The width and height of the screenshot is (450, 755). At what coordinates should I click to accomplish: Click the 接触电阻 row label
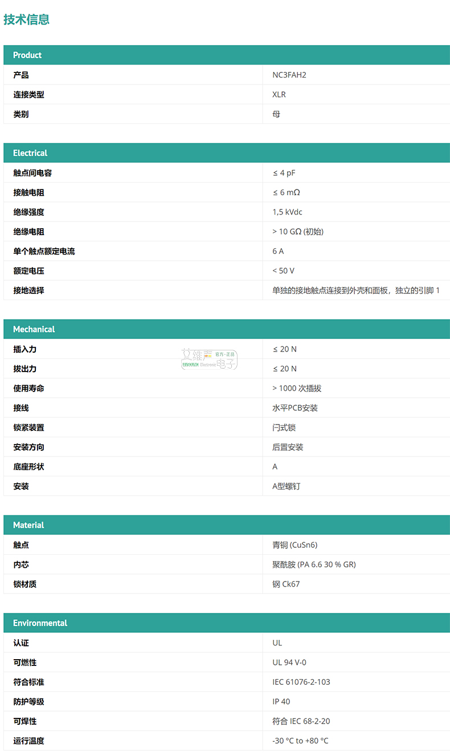(x=28, y=192)
